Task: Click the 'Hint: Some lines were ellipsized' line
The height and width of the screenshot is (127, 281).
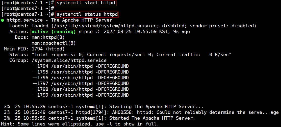Action: (x=80, y=124)
